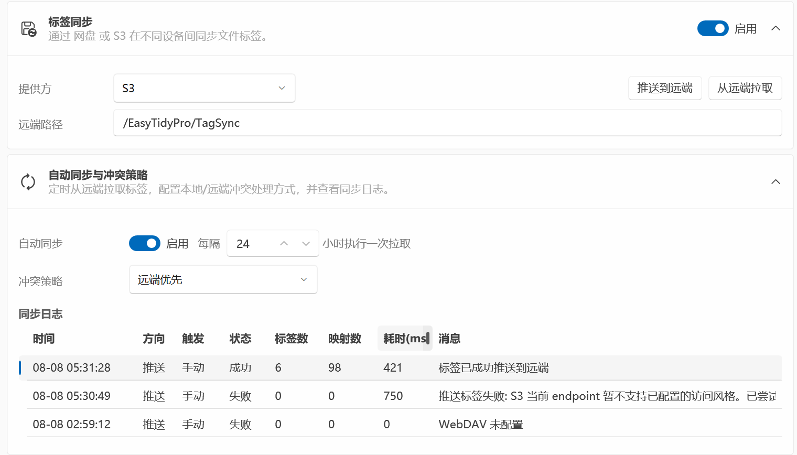
Task: Select log row 08-08 02:59:12
Action: (x=404, y=424)
